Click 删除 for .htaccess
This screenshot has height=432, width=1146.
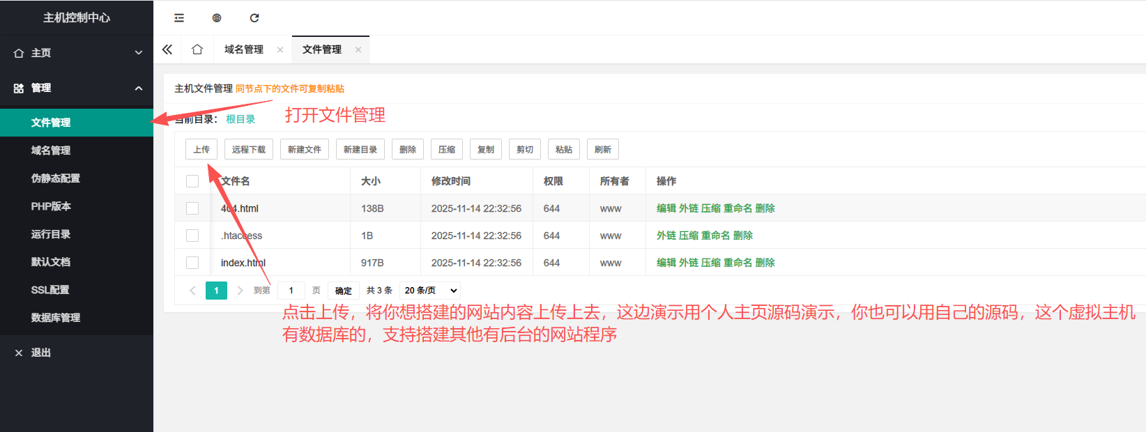point(743,236)
